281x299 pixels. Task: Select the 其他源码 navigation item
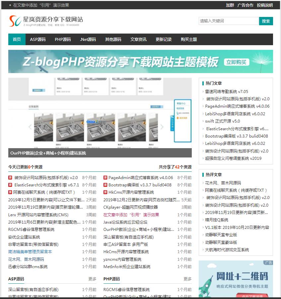click(x=113, y=39)
